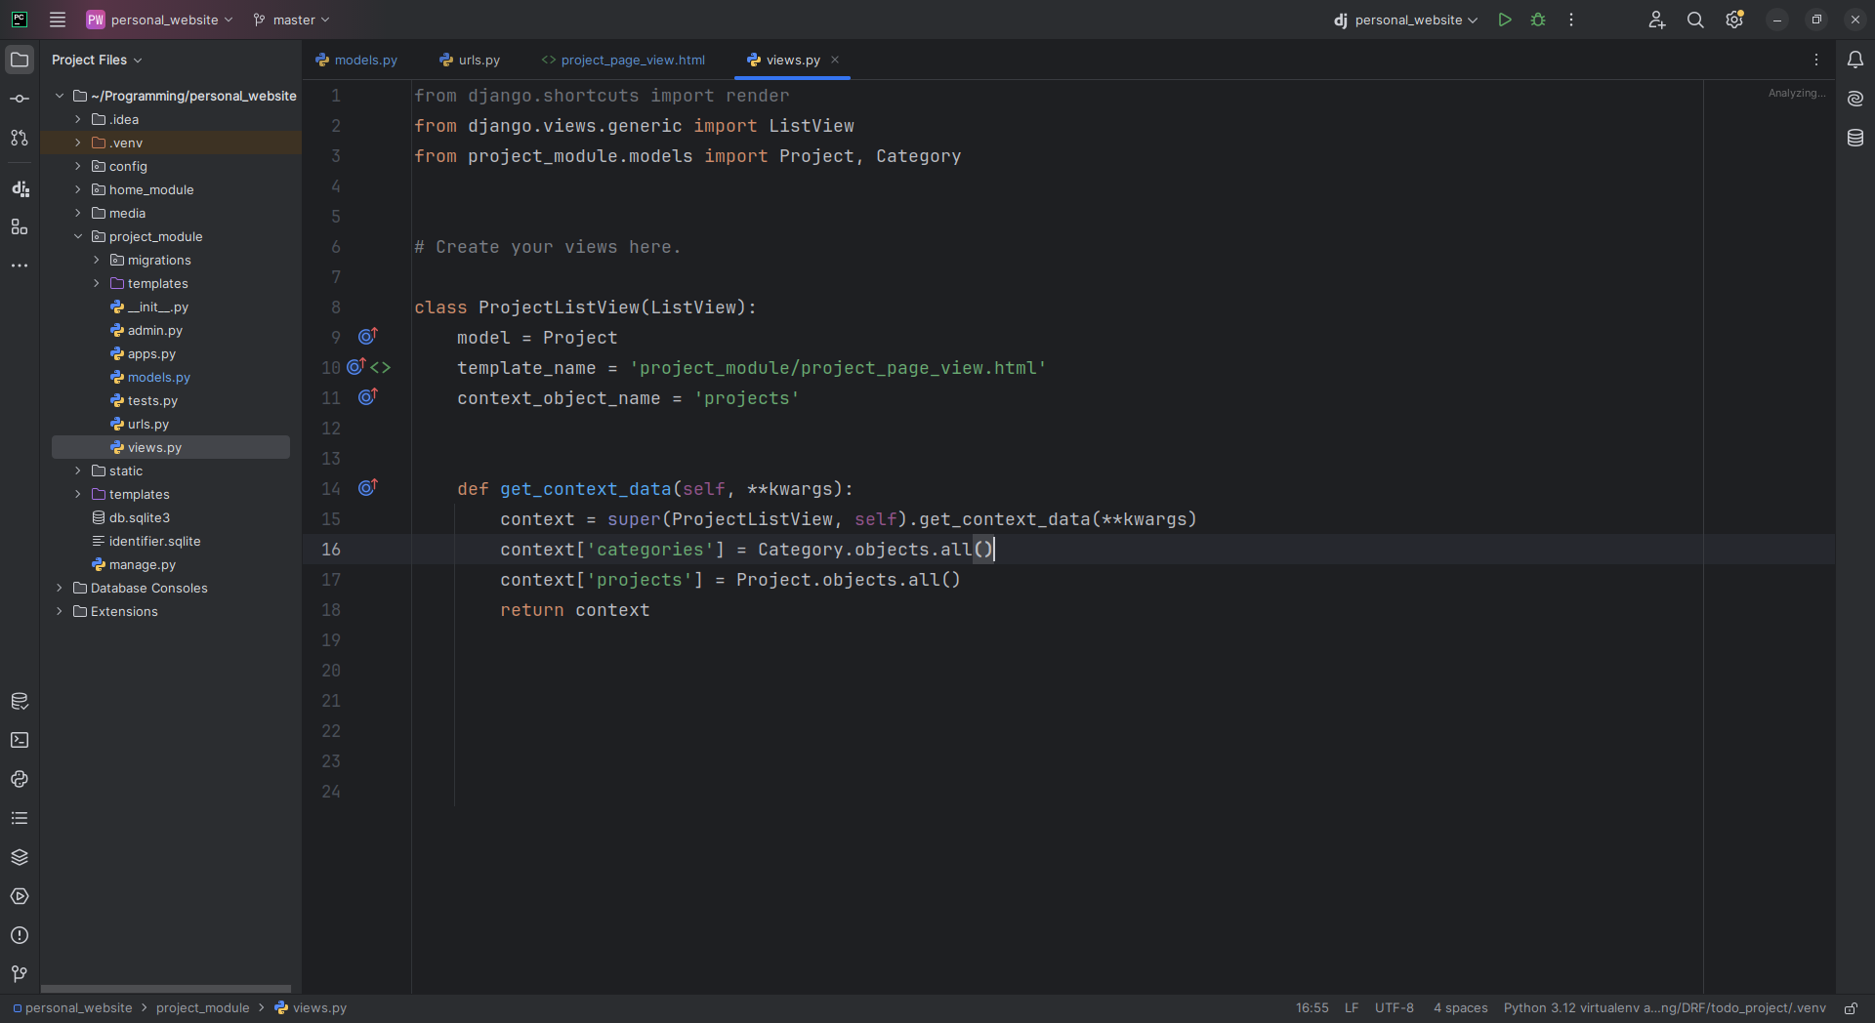Open the Python Console tool window
The width and height of the screenshot is (1875, 1023).
coord(20,779)
